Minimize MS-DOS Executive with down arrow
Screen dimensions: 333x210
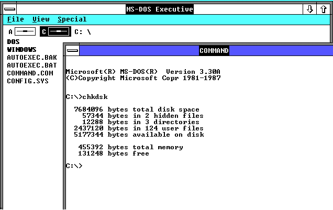tap(309, 9)
